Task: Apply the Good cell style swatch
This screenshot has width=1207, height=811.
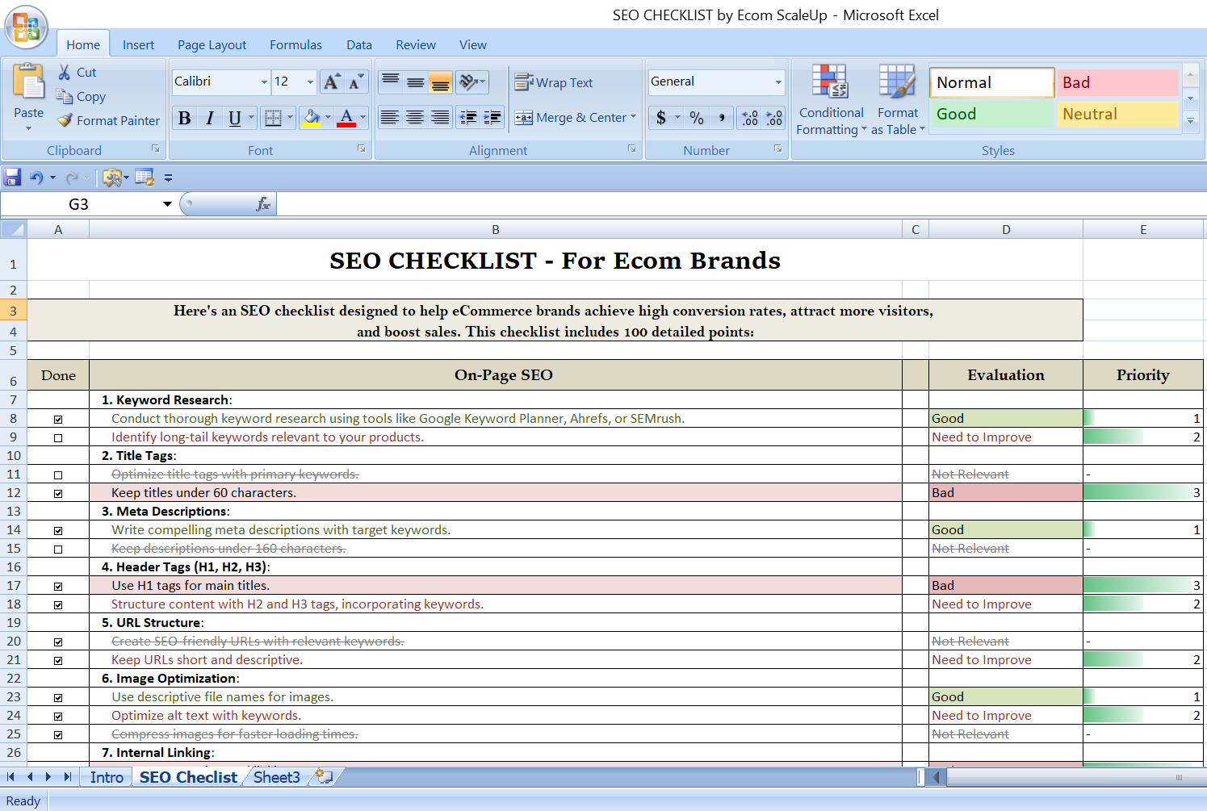Action: [x=991, y=115]
